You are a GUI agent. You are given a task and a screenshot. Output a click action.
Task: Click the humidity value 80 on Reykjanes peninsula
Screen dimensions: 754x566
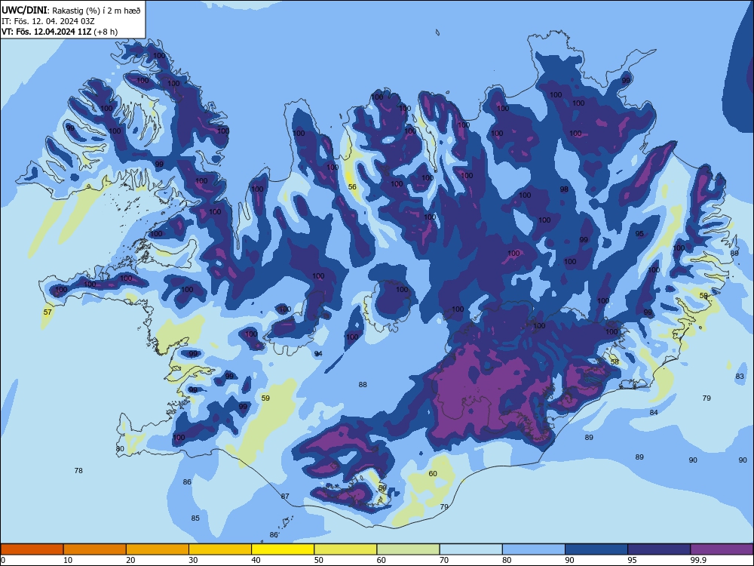pos(120,448)
